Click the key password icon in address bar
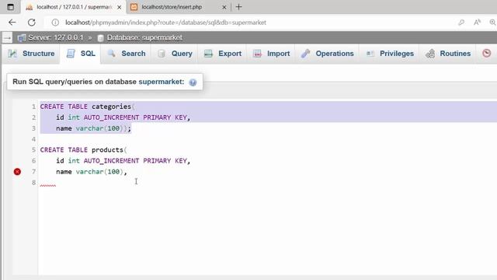 point(461,23)
